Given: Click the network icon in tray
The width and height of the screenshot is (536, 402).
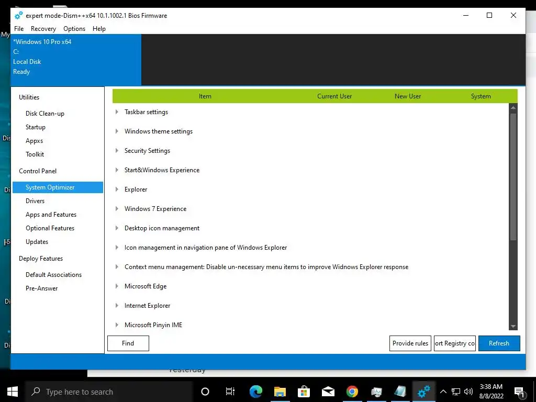Looking at the screenshot, I should 456,392.
